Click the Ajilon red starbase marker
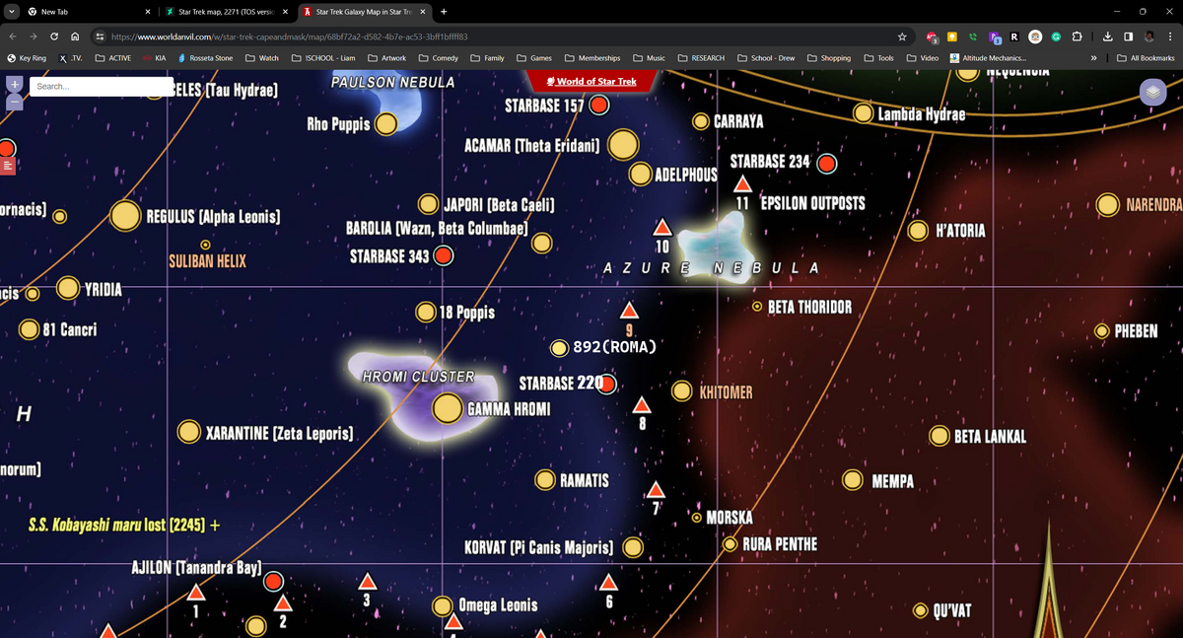 [x=274, y=582]
